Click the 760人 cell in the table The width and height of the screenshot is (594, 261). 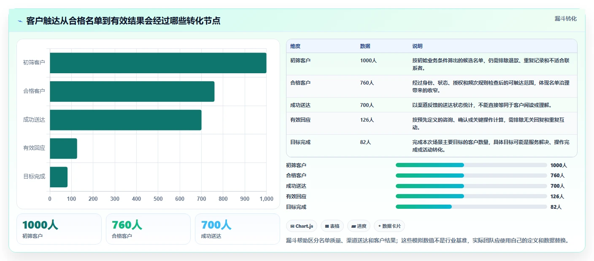[367, 83]
